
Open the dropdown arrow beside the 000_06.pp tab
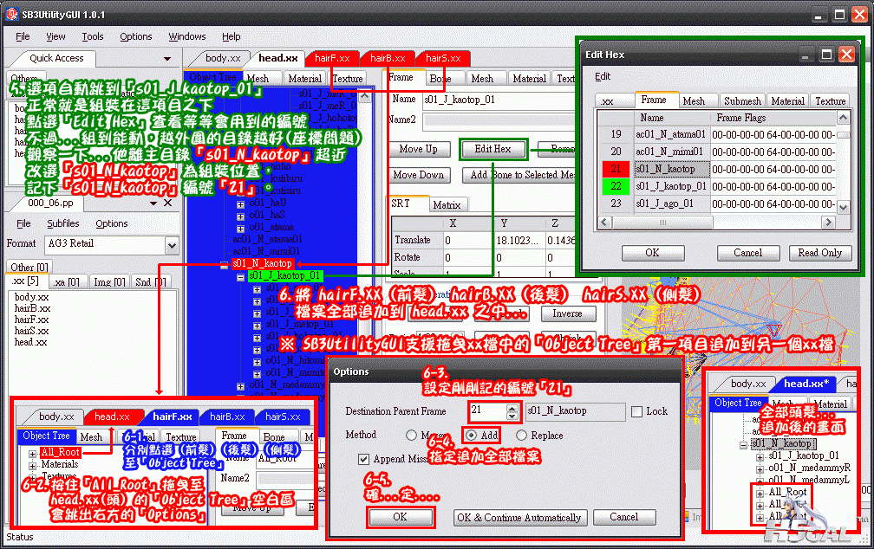(153, 203)
